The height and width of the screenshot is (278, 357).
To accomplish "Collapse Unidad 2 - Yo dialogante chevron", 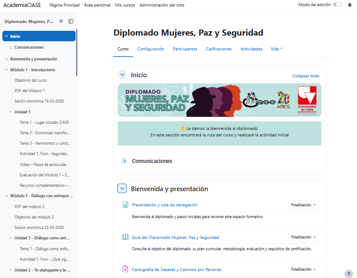I will pyautogui.click(x=11, y=270).
